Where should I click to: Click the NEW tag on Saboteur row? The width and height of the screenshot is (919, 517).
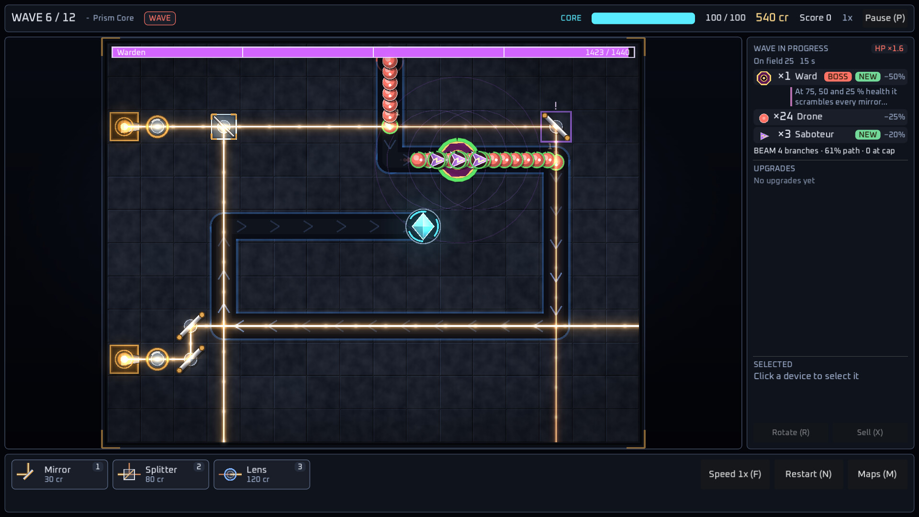pyautogui.click(x=868, y=135)
